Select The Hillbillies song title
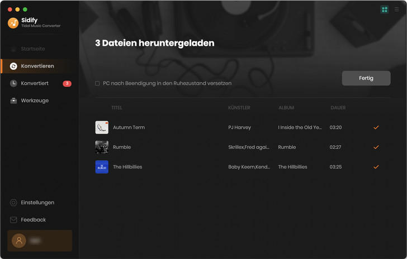The width and height of the screenshot is (407, 259). tap(127, 167)
